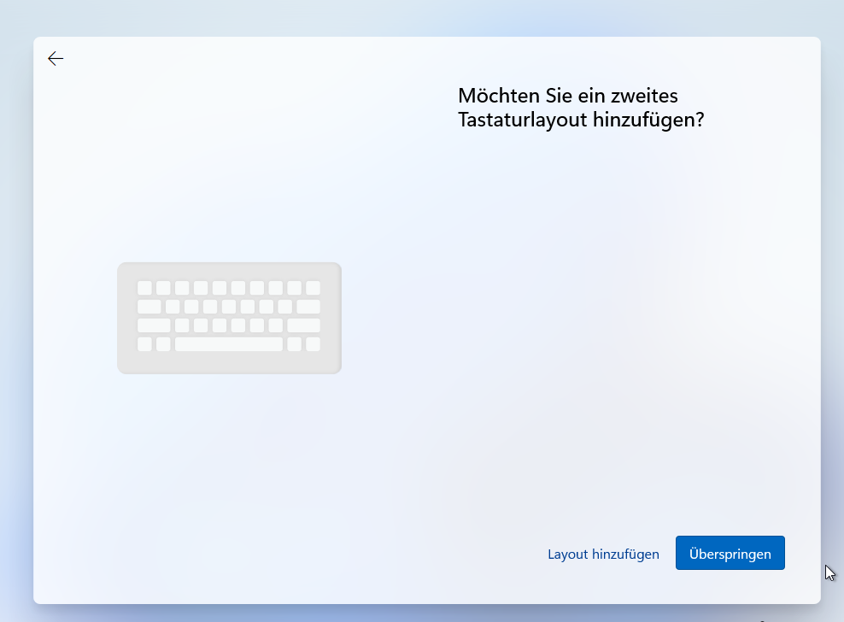Click the rightmost key in the top key row
Screen dimensions: 844x622
(x=312, y=288)
